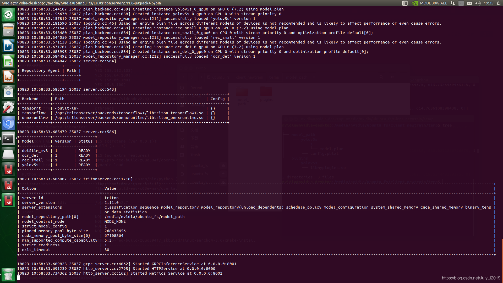Click the 'Repository Agent' table header
The image size is (503, 283).
tap(41, 70)
